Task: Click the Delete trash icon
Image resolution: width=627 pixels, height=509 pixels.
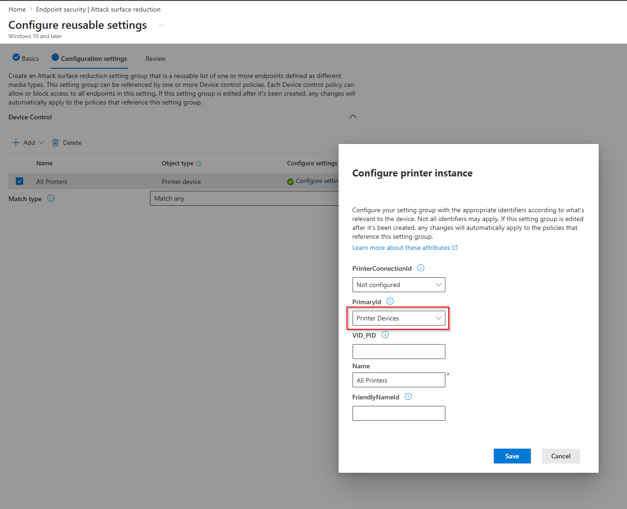Action: pyautogui.click(x=55, y=143)
